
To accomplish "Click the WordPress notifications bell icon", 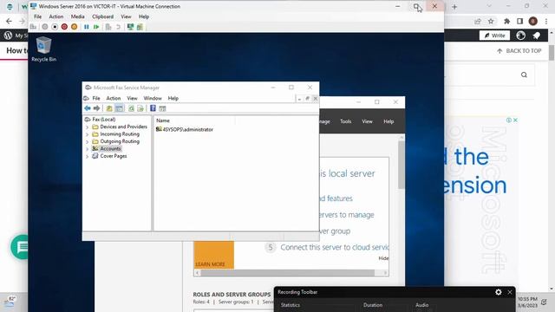I will [537, 36].
